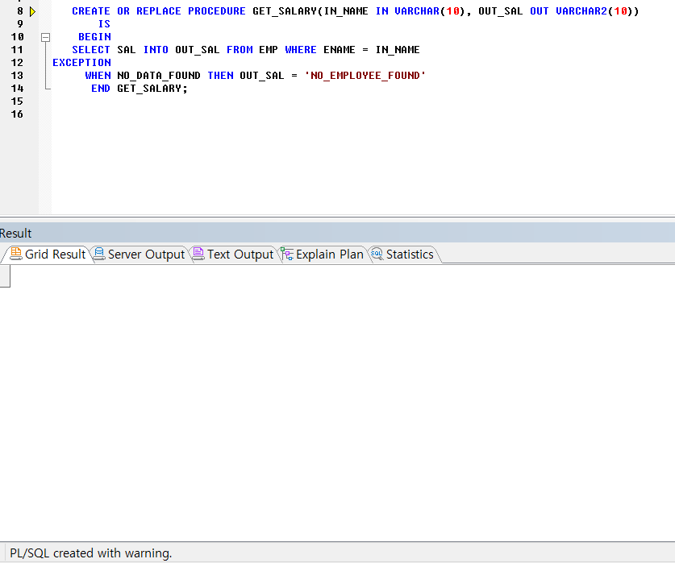Screen dimensions: 675x563
Task: Click the Statistics SQL magnifier icon
Action: pos(377,254)
